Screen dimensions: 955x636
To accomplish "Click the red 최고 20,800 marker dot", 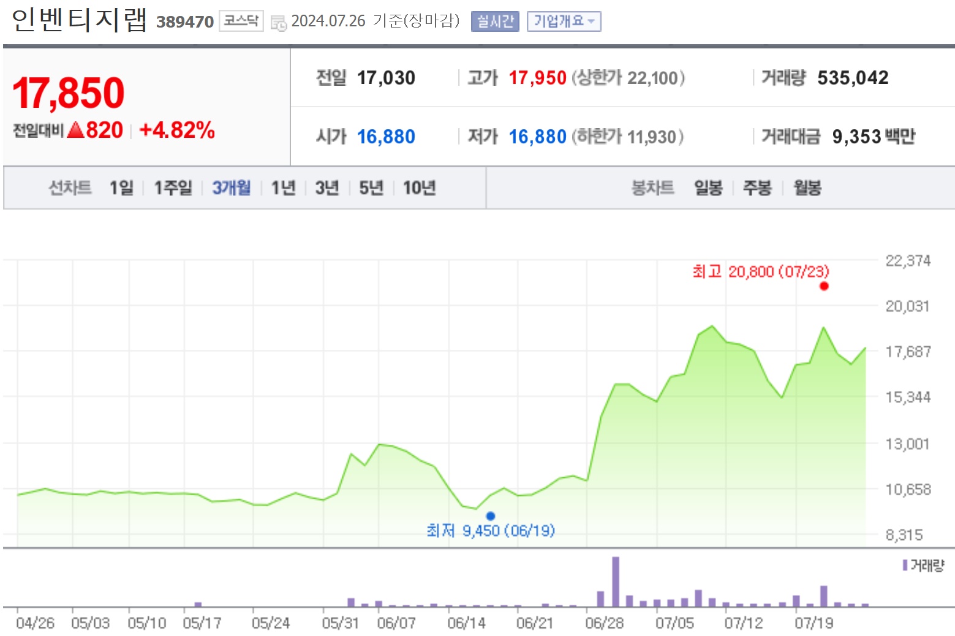I will [x=824, y=286].
